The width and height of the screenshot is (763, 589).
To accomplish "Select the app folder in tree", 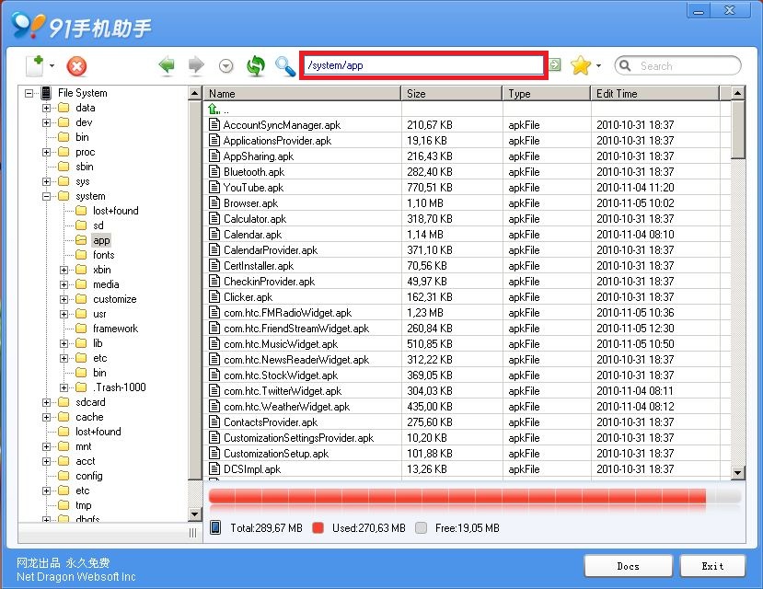I will (101, 240).
